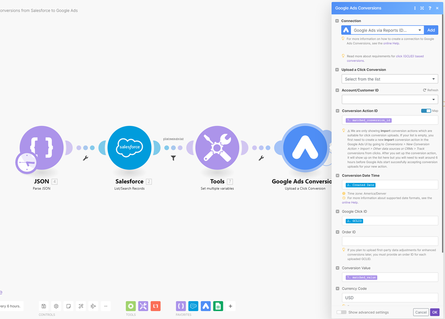Add Google Sheets module from favorites
Viewport: 445px width, 319px height.
(218, 306)
